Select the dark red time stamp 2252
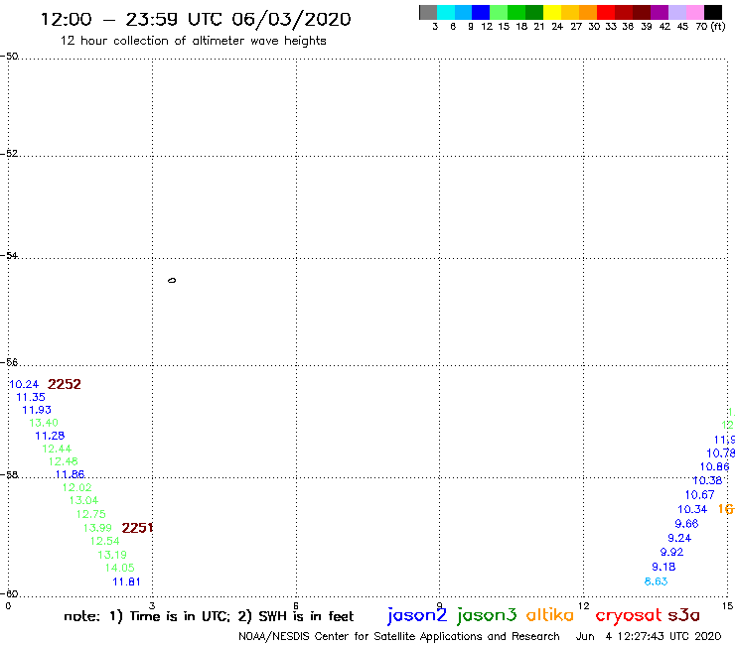This screenshot has height=645, width=735. click(x=65, y=384)
